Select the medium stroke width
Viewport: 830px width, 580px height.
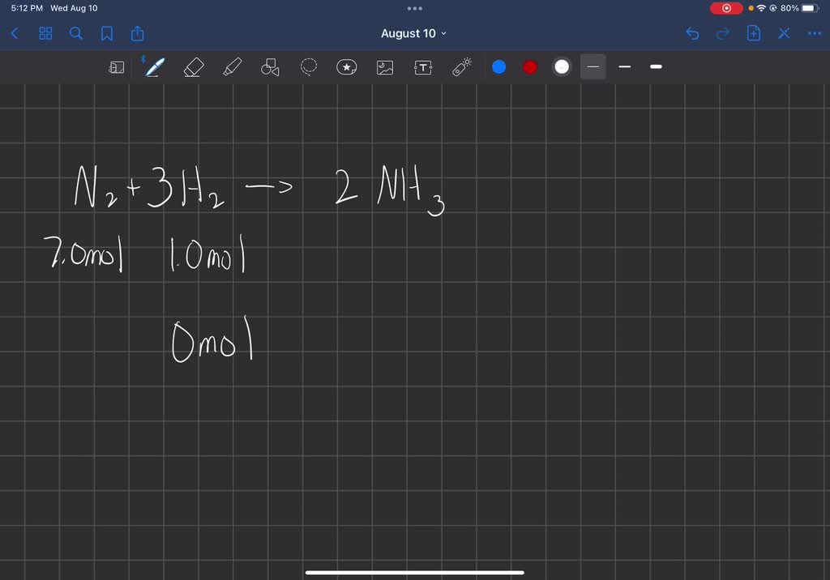click(x=625, y=66)
